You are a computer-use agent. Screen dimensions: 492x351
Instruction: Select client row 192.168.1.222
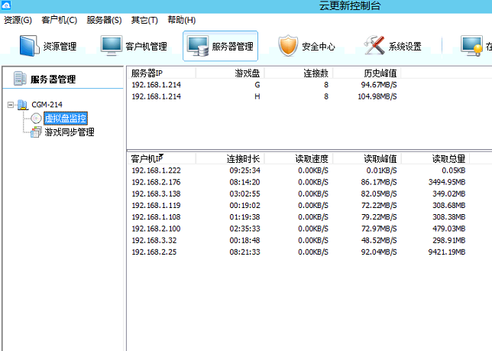pyautogui.click(x=298, y=171)
